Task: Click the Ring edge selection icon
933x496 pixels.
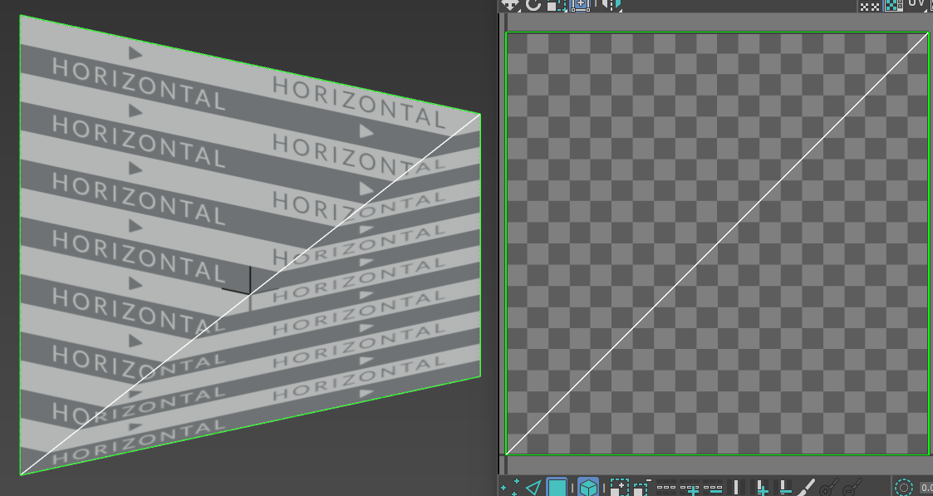Action: [737, 488]
